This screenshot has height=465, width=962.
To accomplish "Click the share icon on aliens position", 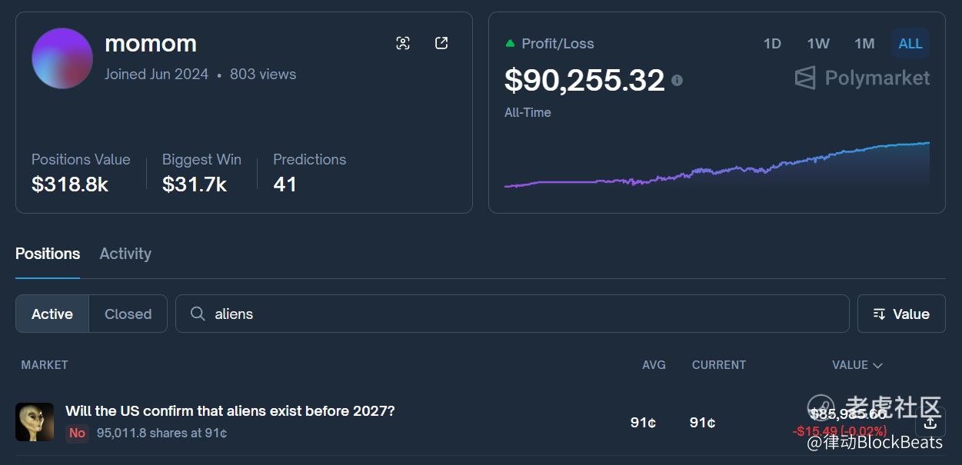I will click(x=930, y=423).
